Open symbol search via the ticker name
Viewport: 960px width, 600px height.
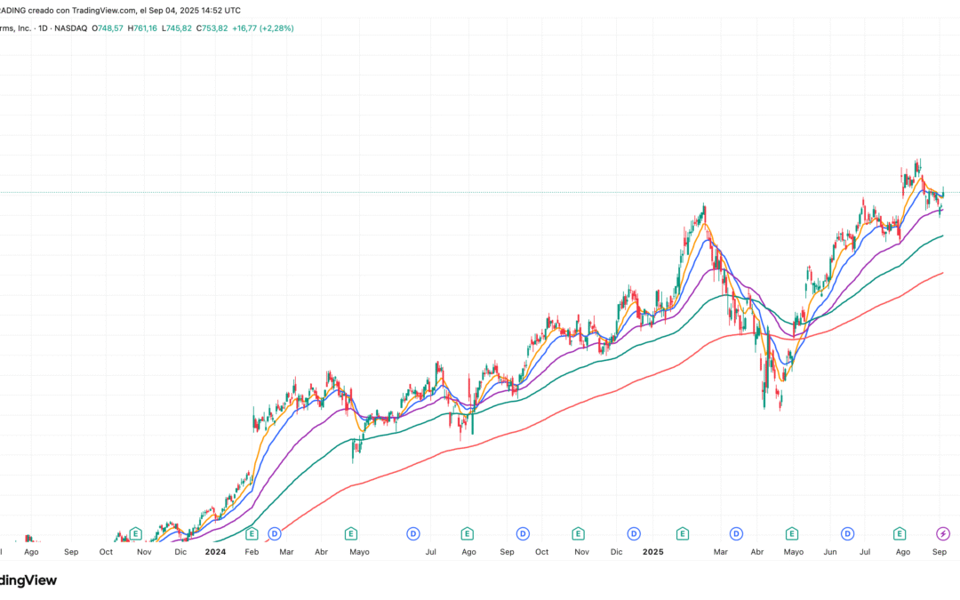pos(13,28)
